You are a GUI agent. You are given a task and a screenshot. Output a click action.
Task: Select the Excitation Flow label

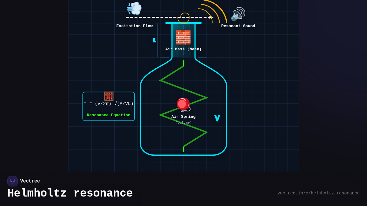coord(134,26)
